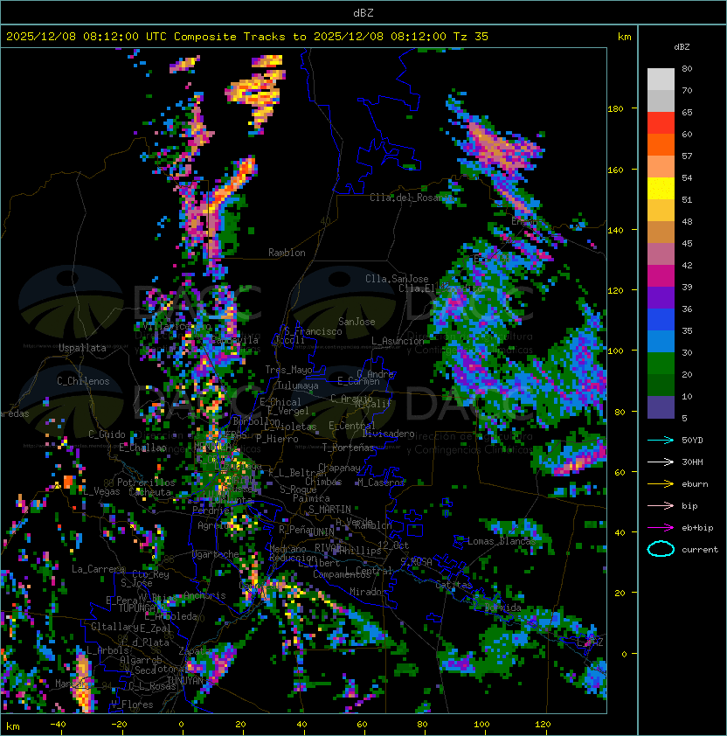This screenshot has width=727, height=736.
Task: Click the E_Challao place label
Action: tap(142, 448)
